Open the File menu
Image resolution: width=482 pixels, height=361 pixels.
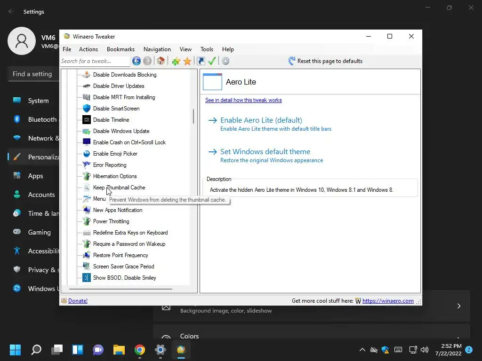[67, 49]
